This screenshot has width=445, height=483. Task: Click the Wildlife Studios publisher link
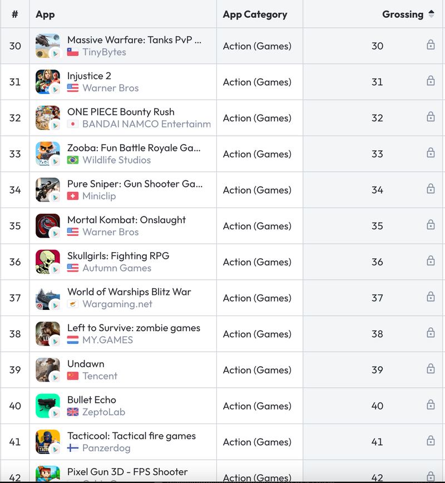[x=116, y=160]
